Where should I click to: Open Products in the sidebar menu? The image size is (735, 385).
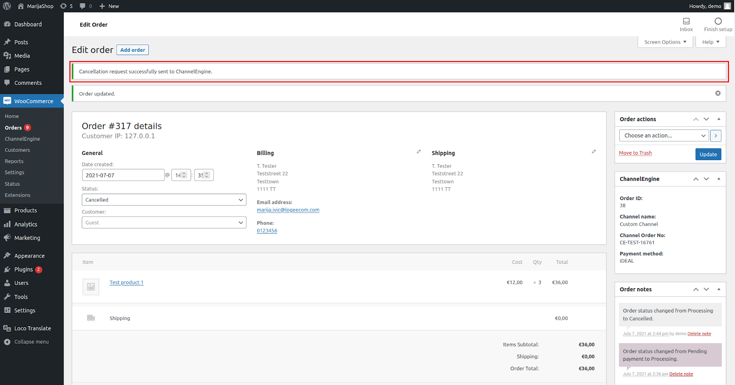(25, 211)
